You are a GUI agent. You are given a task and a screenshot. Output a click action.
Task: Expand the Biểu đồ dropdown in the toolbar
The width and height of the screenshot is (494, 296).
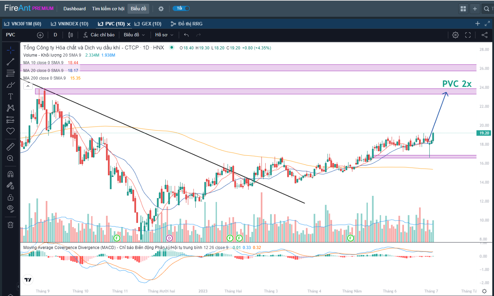click(134, 35)
